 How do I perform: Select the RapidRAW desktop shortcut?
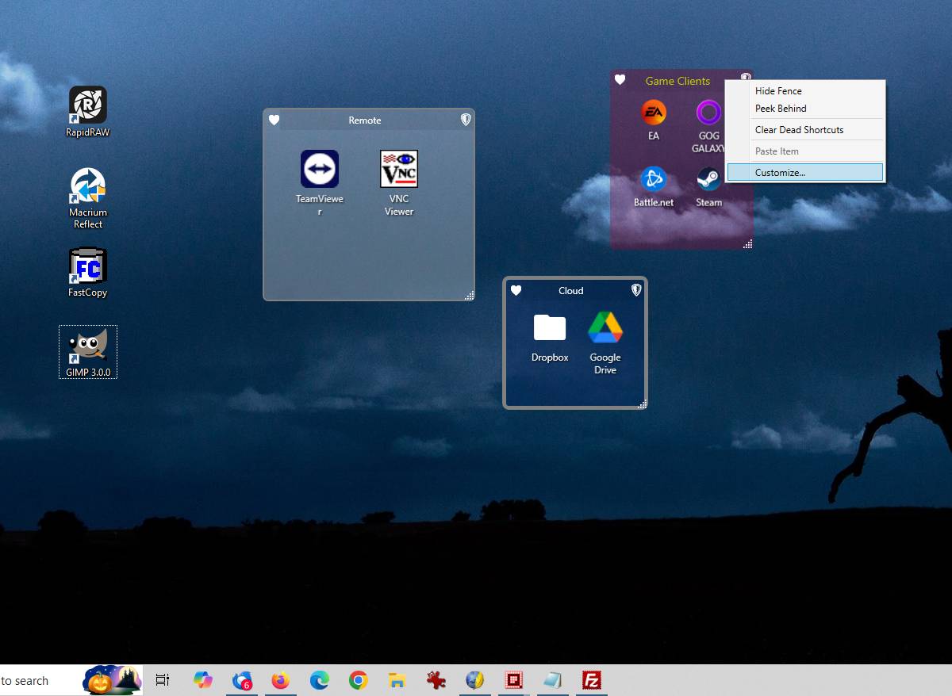(88, 105)
